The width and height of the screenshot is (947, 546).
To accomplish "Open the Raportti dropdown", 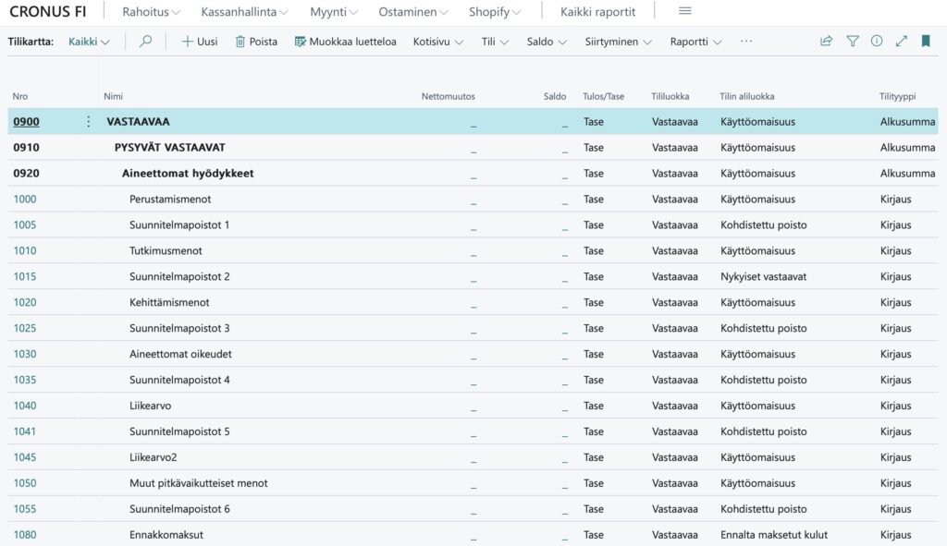I will point(695,42).
